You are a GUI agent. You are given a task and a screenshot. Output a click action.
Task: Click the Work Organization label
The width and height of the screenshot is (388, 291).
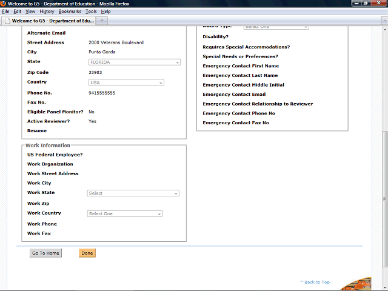point(50,164)
